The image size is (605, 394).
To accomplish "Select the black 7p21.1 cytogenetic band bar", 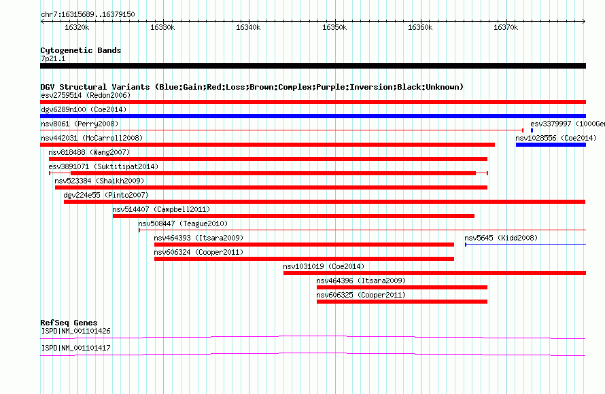I will (313, 66).
